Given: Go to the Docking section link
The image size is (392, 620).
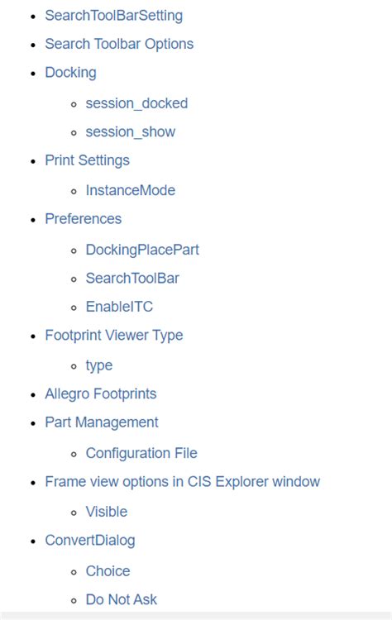Looking at the screenshot, I should coord(71,73).
